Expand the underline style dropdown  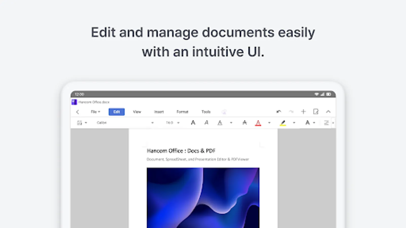(x=231, y=123)
